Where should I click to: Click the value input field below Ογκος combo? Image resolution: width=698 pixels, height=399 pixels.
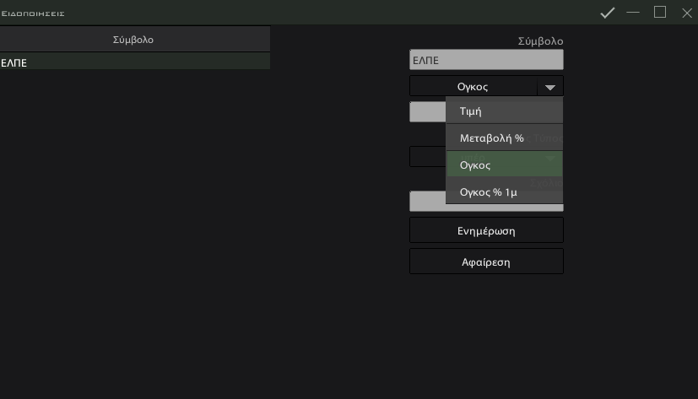(x=427, y=112)
